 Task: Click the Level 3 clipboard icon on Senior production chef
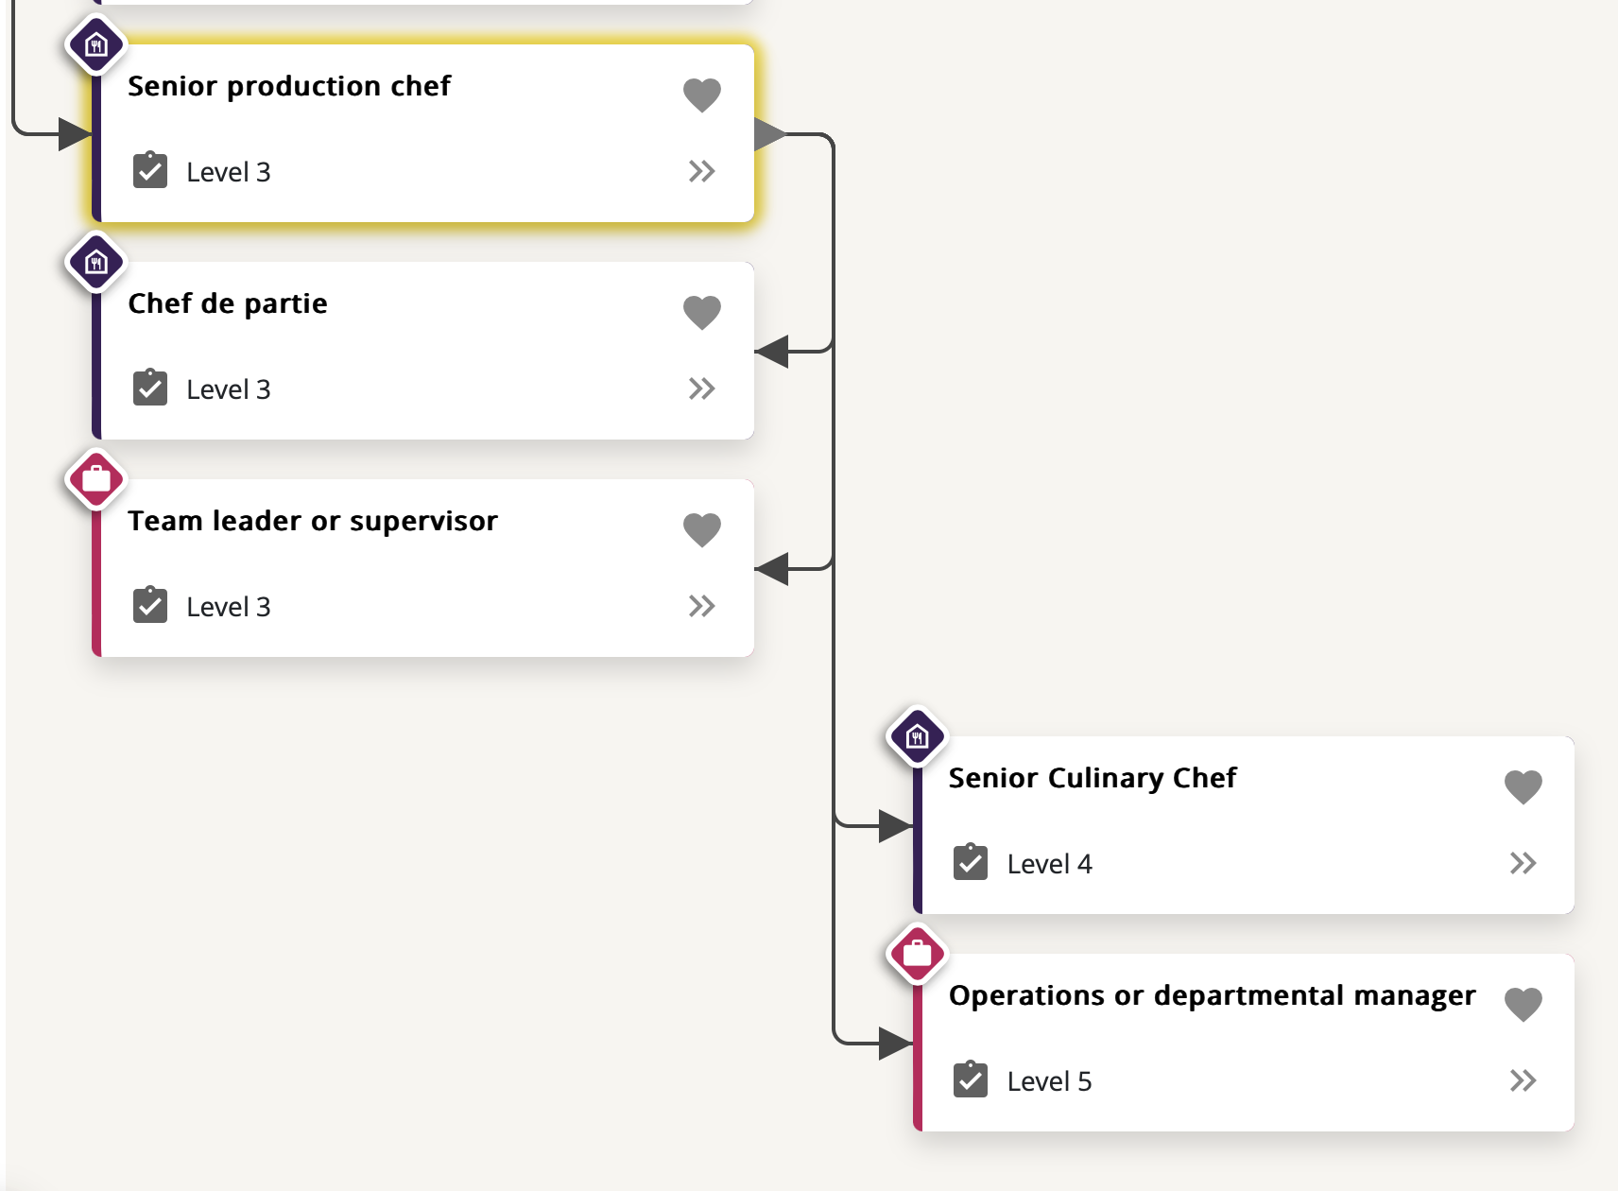click(x=148, y=171)
